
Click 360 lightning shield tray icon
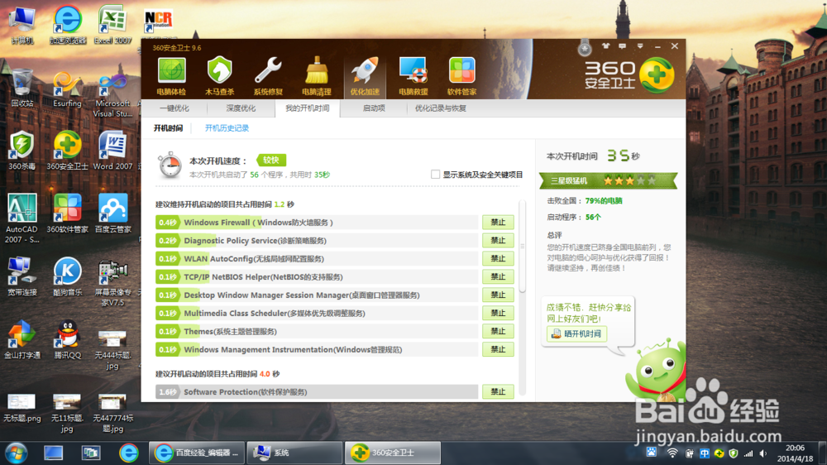pos(733,453)
